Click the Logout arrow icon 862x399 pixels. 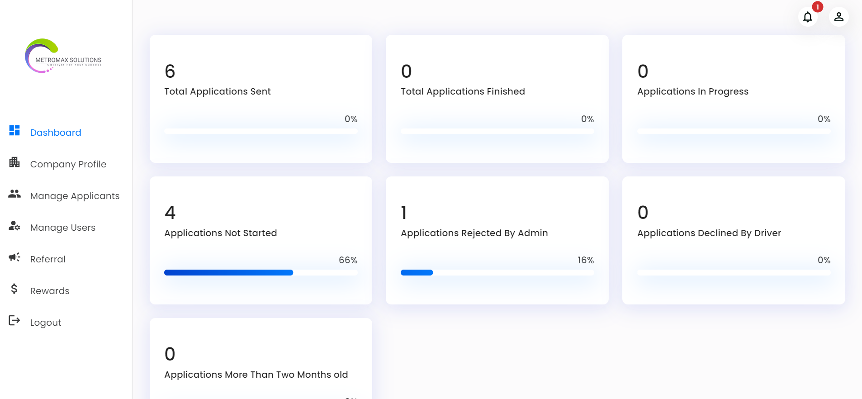(x=14, y=321)
